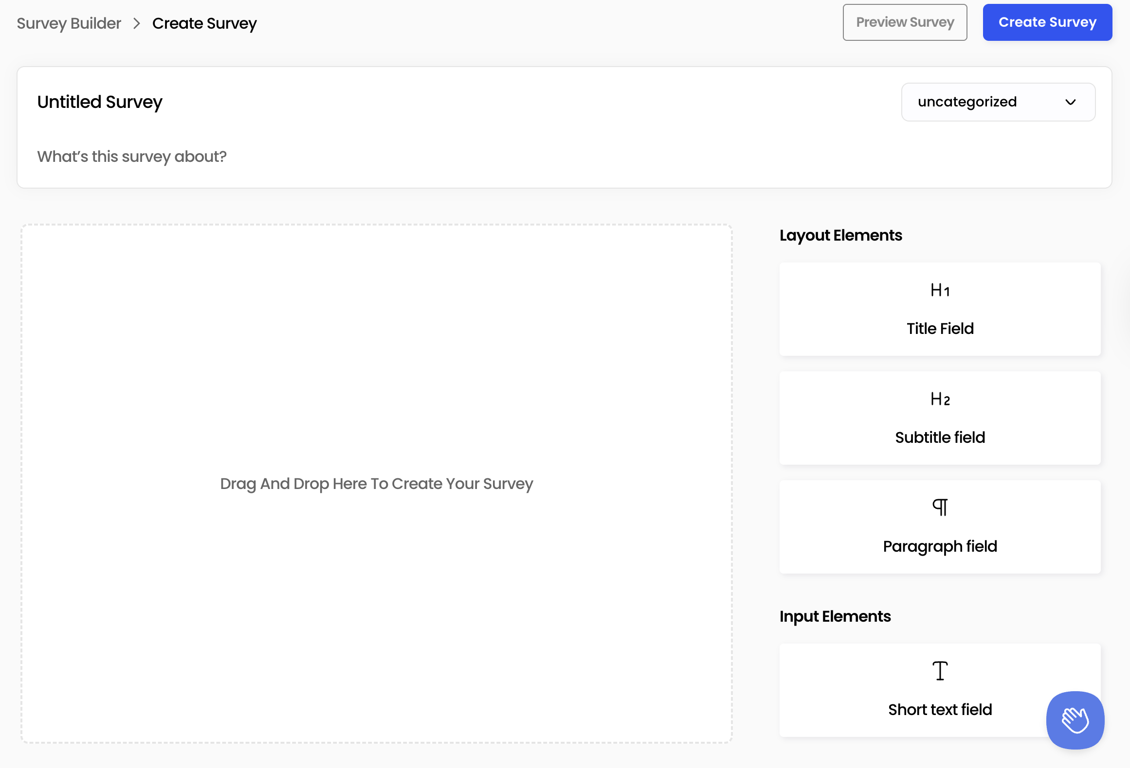
Task: Select the H2 Subtitle field icon
Action: [939, 399]
